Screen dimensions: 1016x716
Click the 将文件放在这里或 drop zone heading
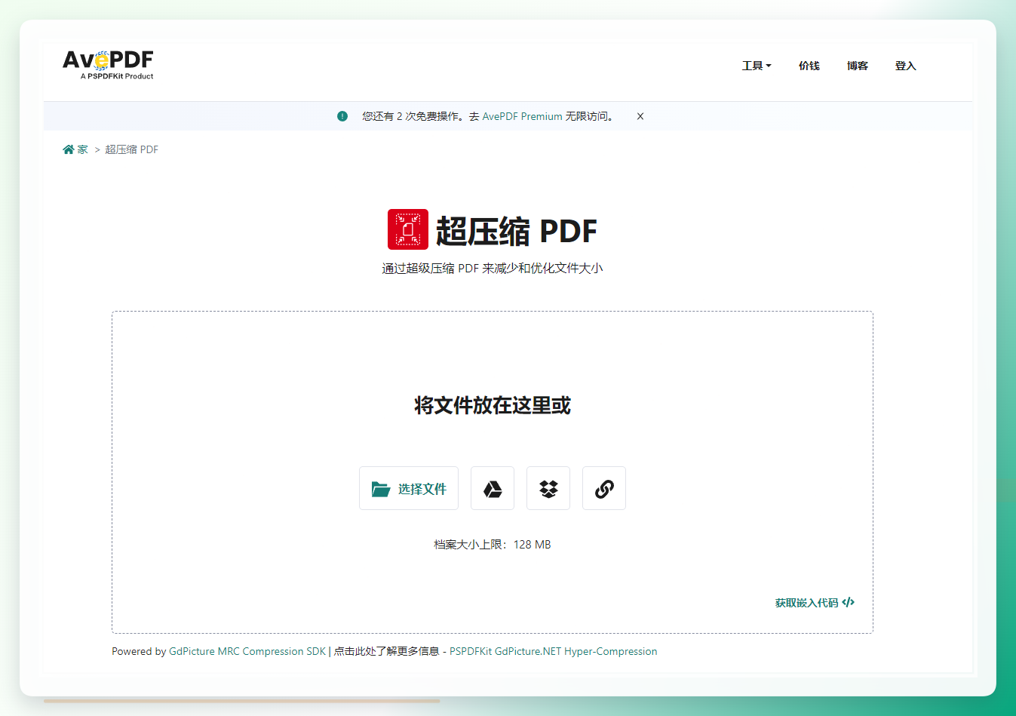point(493,405)
